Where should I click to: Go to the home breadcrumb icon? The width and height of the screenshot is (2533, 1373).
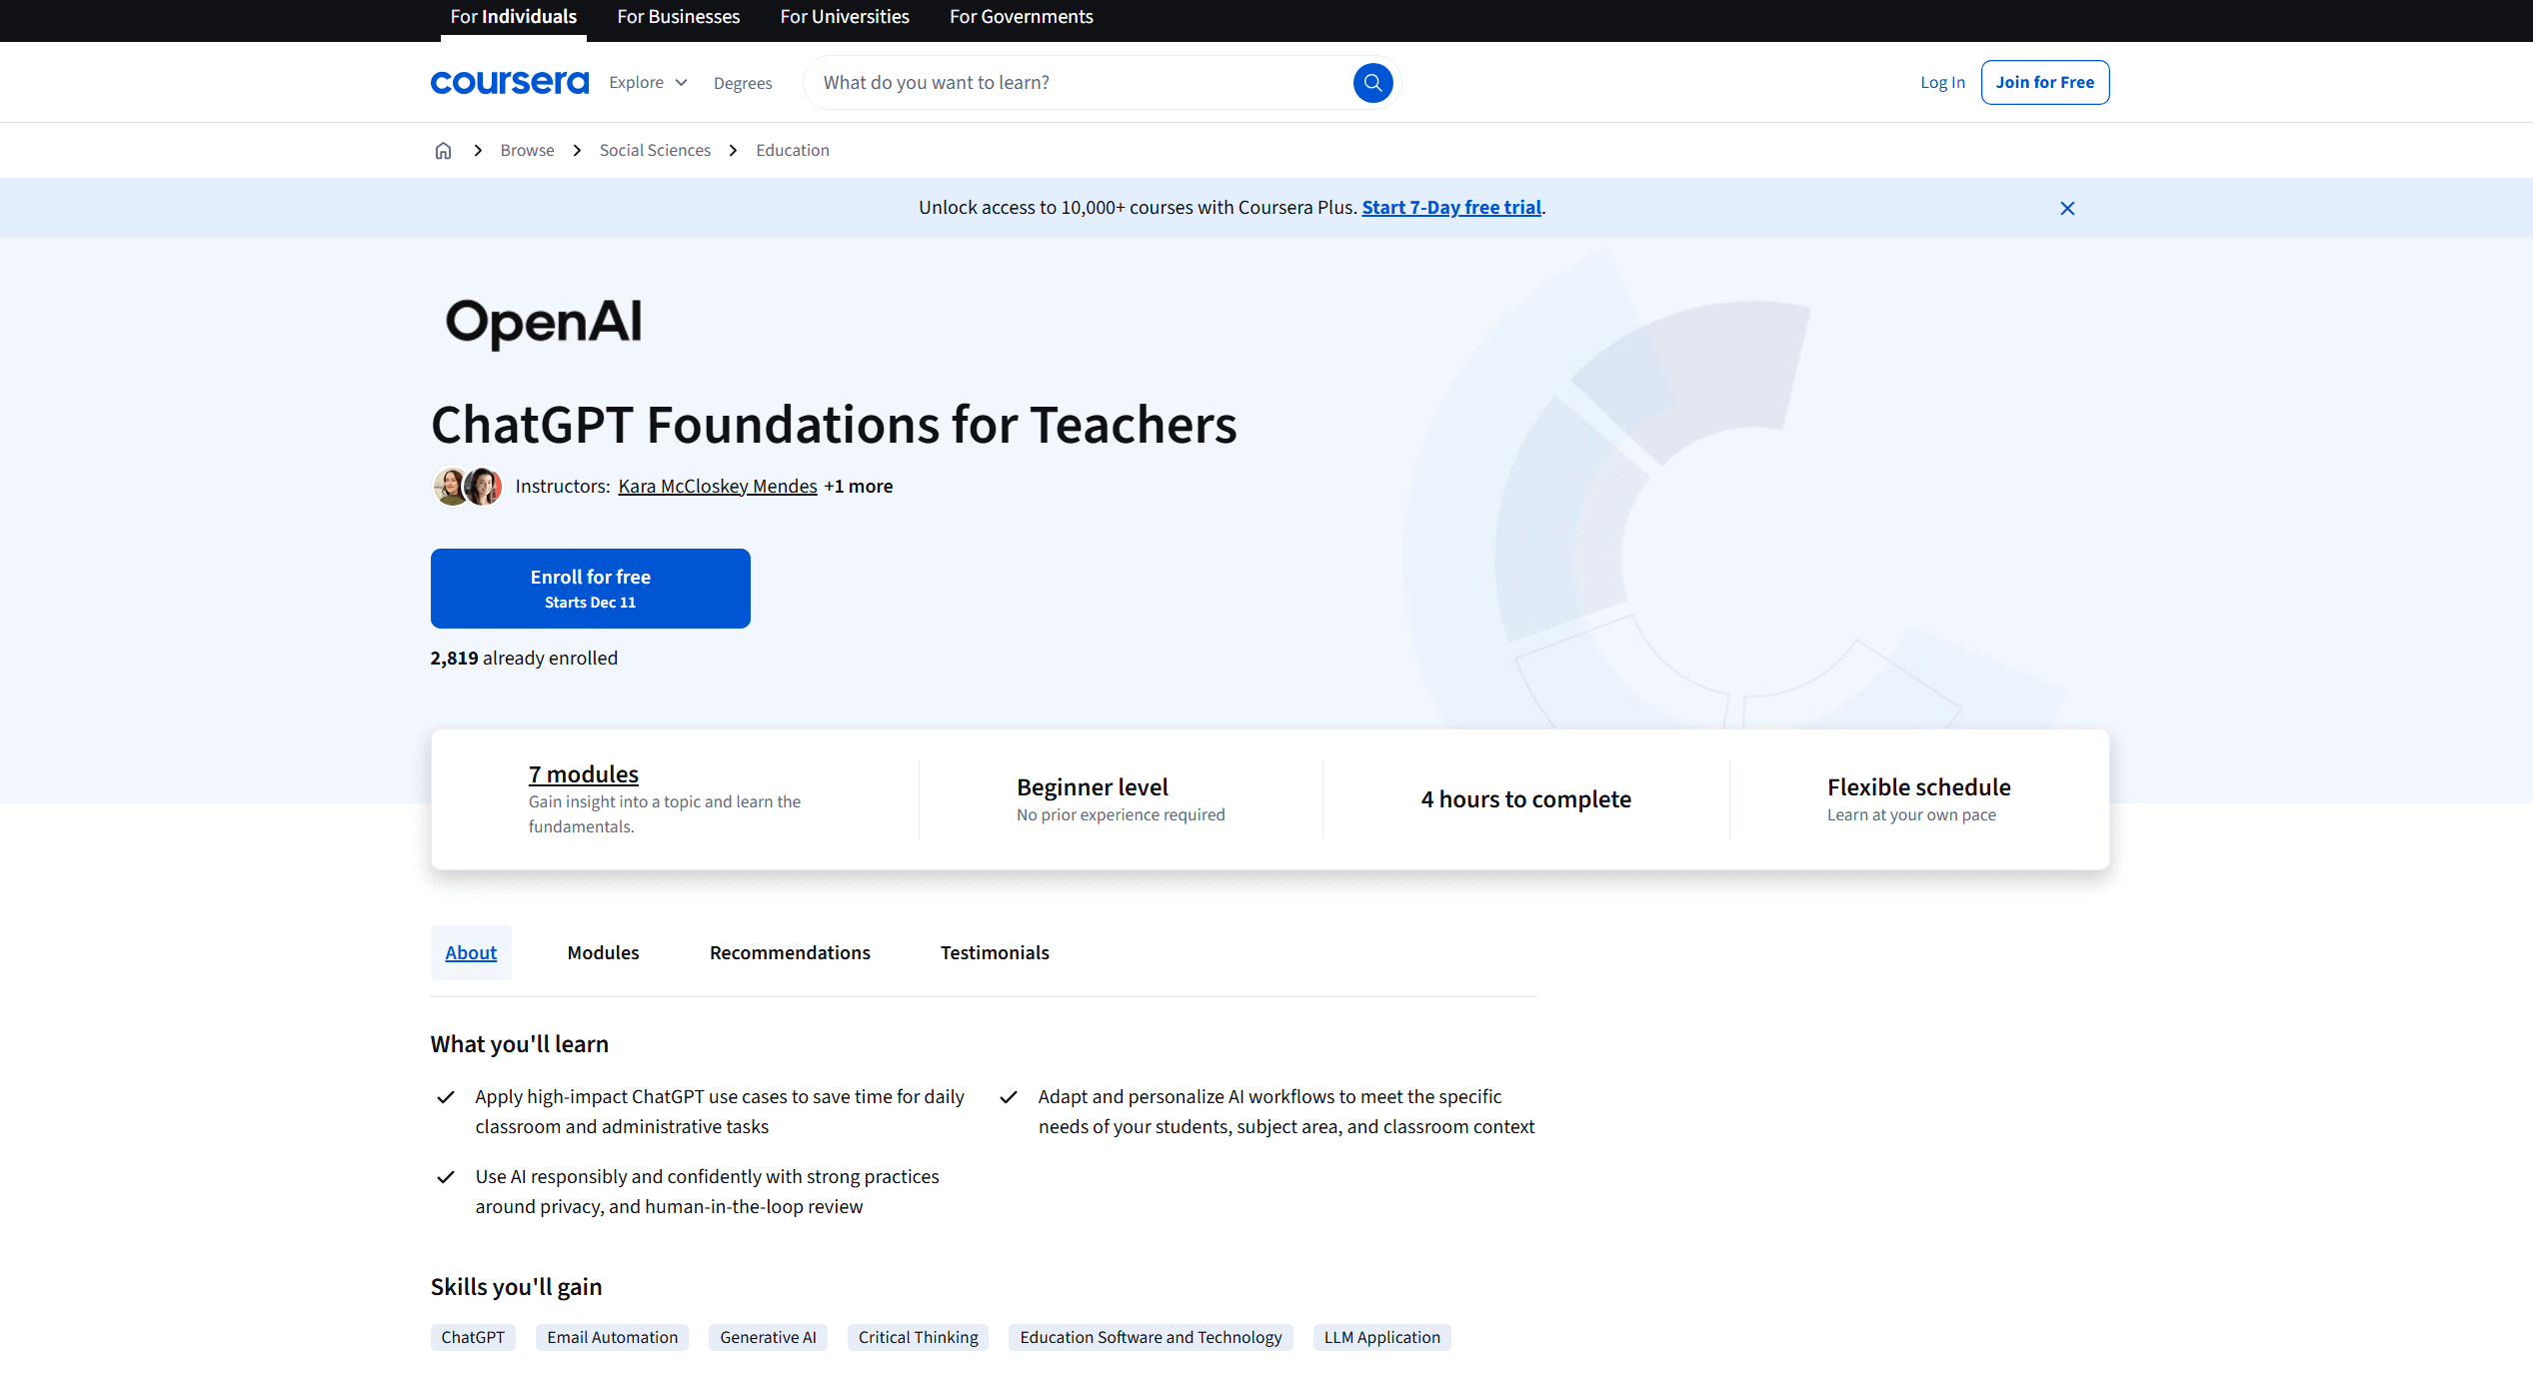point(443,151)
